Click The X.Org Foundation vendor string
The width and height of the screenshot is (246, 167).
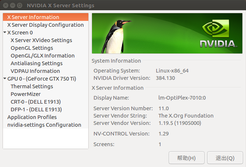point(186,116)
